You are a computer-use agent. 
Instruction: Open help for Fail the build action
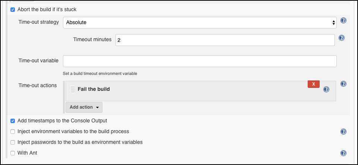click(326, 90)
